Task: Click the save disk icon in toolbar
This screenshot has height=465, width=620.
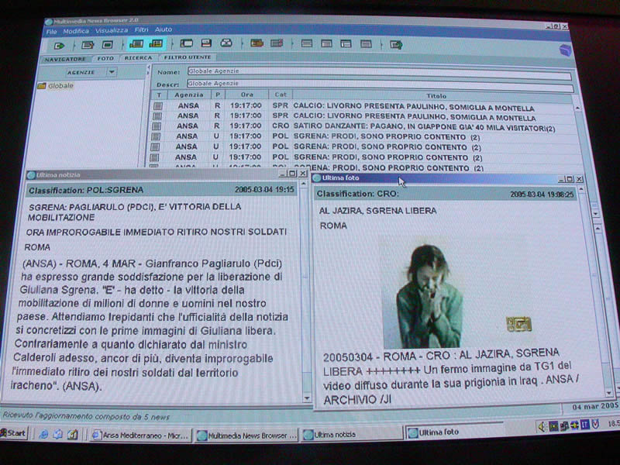Action: coord(206,44)
